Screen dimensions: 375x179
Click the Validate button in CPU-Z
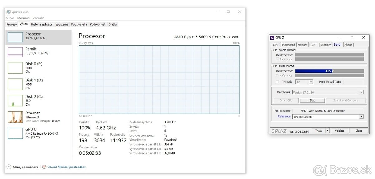tap(339, 131)
